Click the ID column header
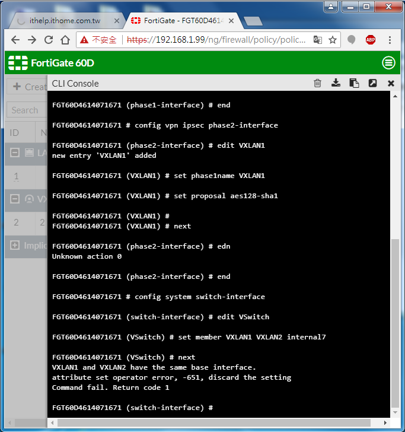This screenshot has width=405, height=432. [x=14, y=133]
